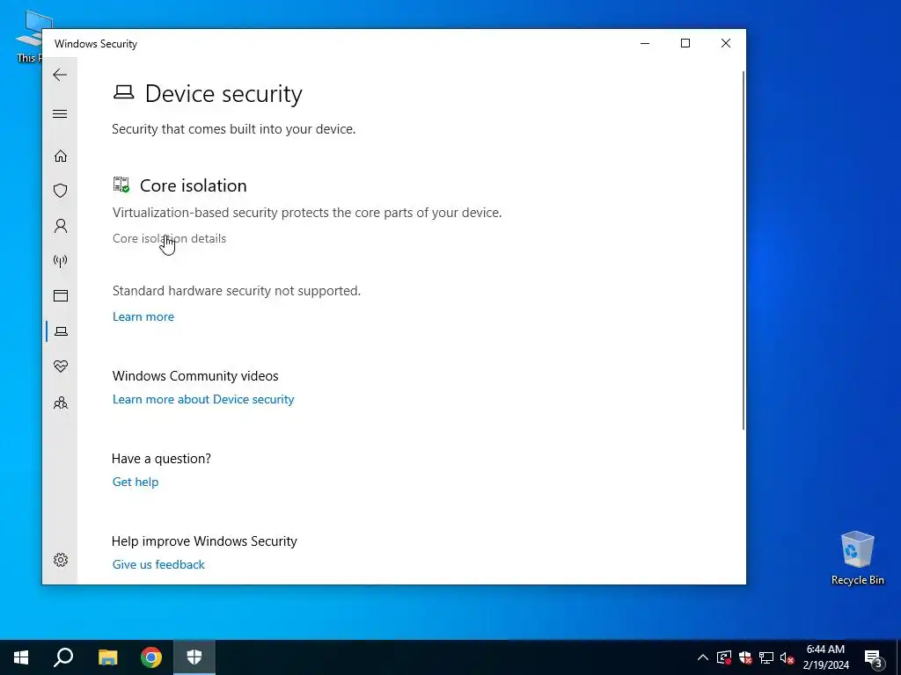Click the window's vertical scrollbar

click(743, 250)
